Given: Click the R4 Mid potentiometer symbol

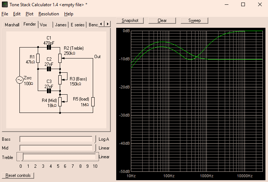Looking at the screenshot, I should (60, 102).
